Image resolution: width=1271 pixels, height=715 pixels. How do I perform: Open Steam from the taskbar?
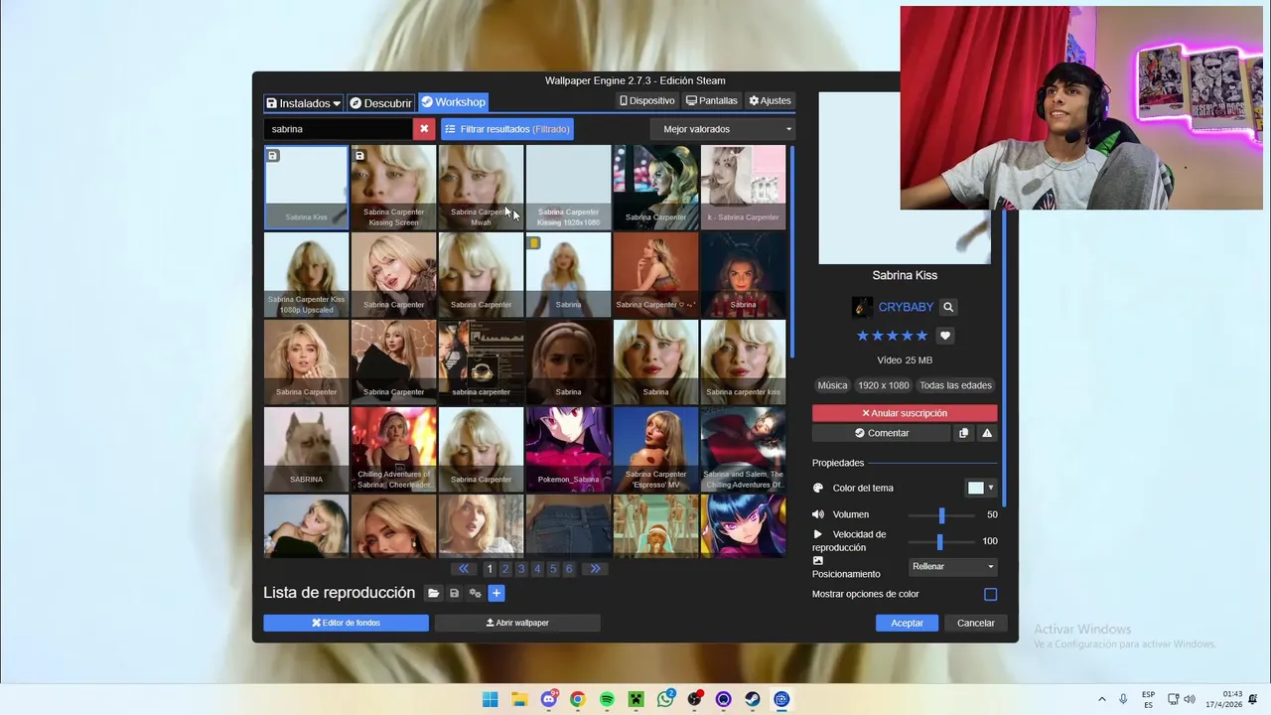click(x=753, y=699)
